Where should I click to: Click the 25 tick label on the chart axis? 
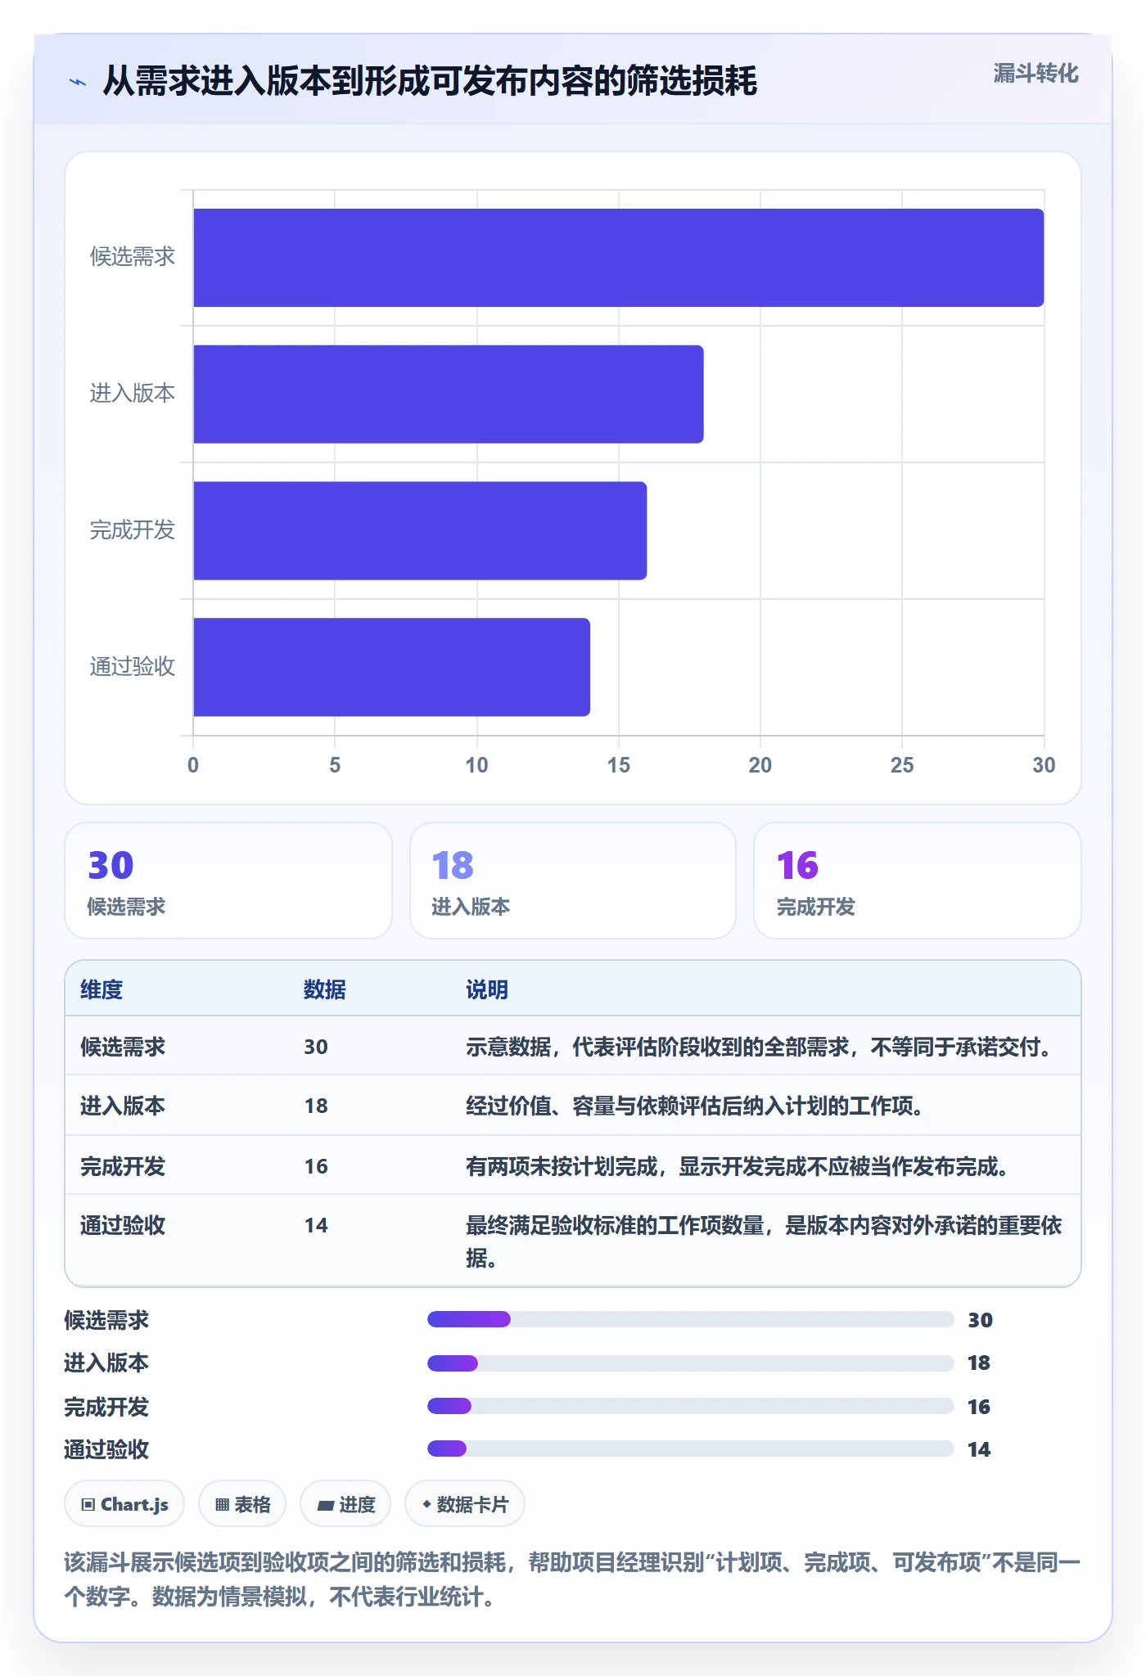point(902,765)
